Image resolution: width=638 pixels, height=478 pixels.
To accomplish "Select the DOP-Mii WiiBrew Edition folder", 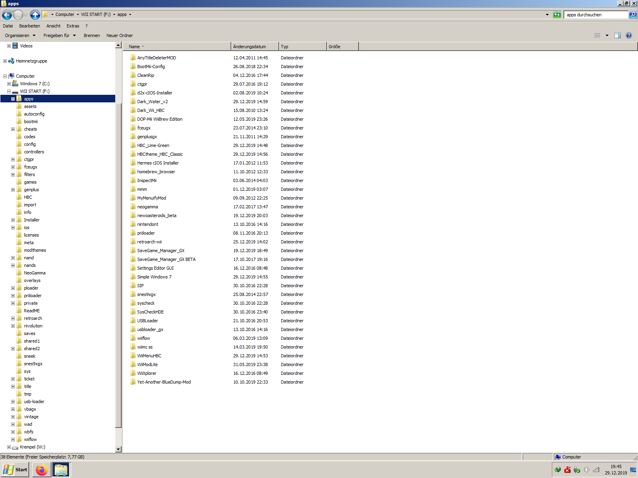I will point(160,119).
